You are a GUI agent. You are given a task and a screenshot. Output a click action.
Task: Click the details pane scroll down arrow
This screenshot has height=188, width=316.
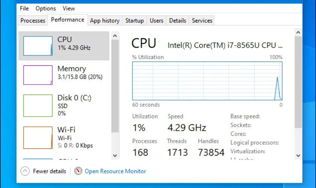click(x=298, y=156)
